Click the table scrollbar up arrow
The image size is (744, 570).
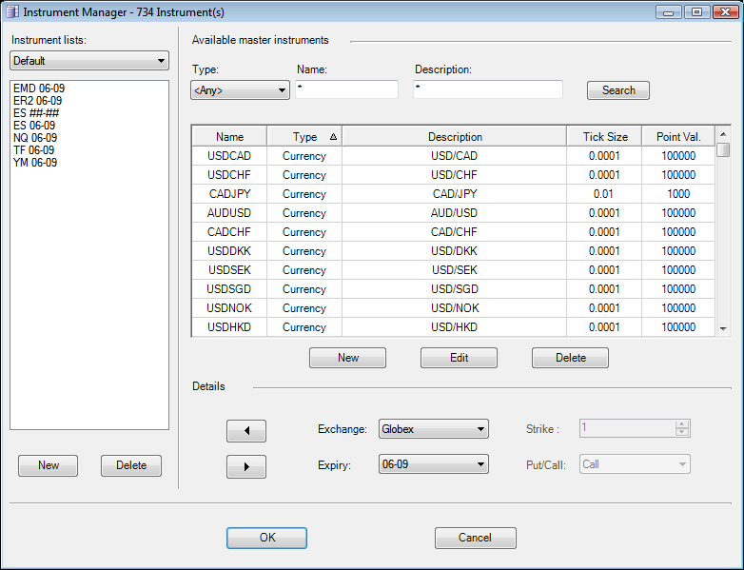(723, 134)
